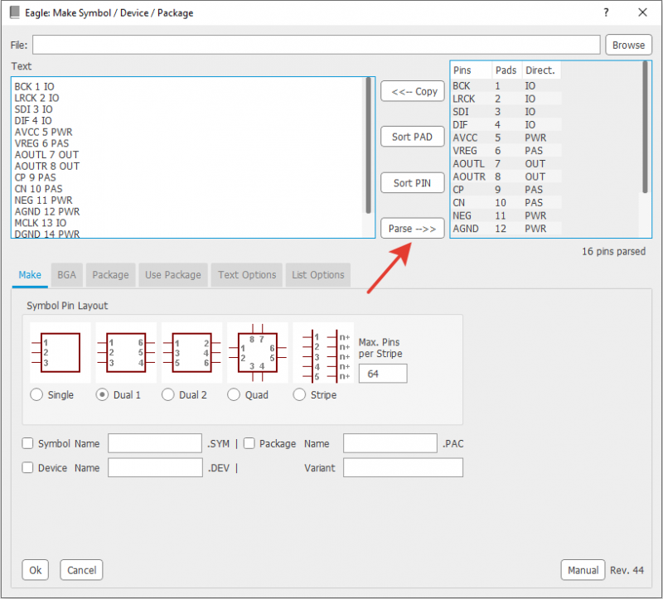The height and width of the screenshot is (599, 663).
Task: Click the 'AVCC 5 PWR' text line
Action: pyautogui.click(x=43, y=132)
